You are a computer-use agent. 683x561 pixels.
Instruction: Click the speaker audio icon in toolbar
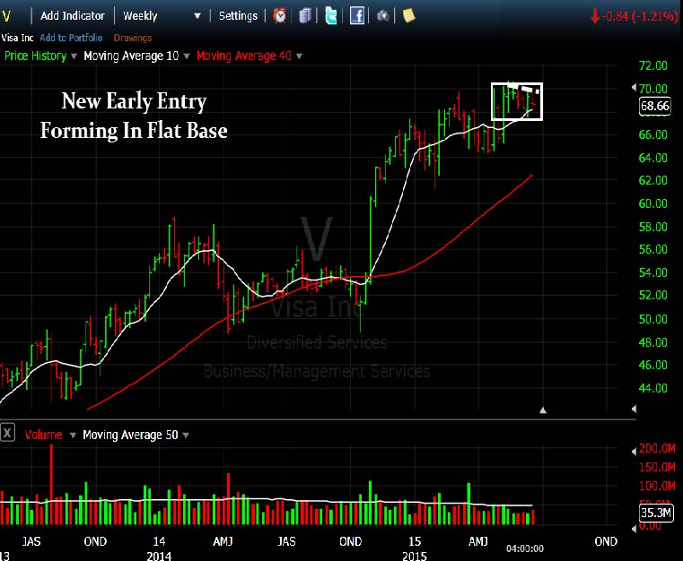383,16
